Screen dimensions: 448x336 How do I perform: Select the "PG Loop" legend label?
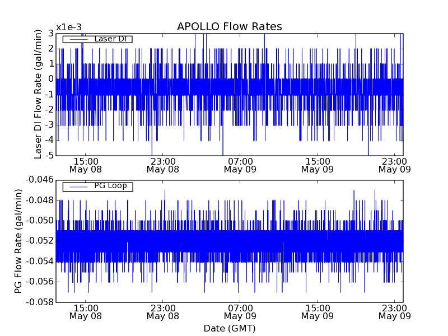(x=110, y=186)
